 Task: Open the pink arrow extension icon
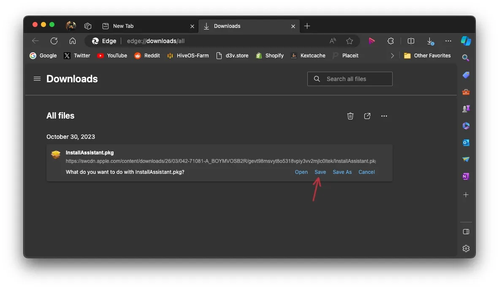click(372, 41)
